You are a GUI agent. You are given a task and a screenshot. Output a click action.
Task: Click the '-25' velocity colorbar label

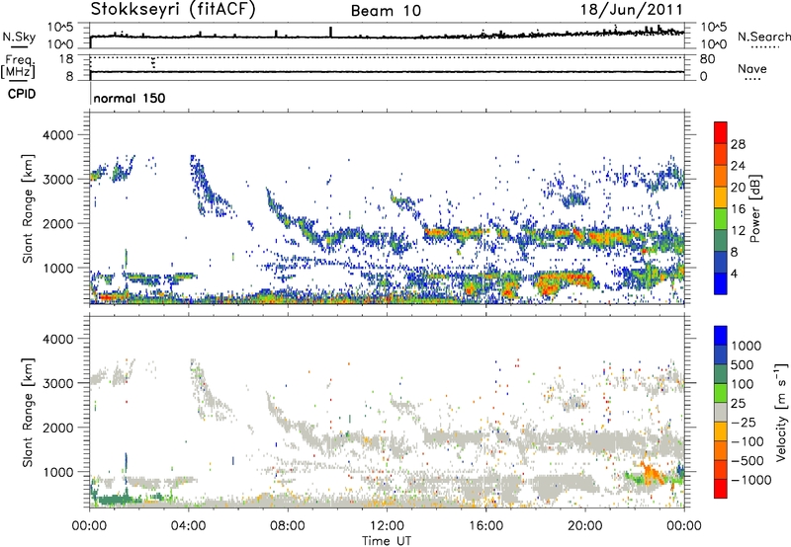pos(744,423)
